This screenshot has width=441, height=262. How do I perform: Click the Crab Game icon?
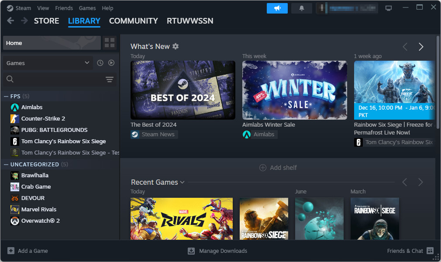14,186
